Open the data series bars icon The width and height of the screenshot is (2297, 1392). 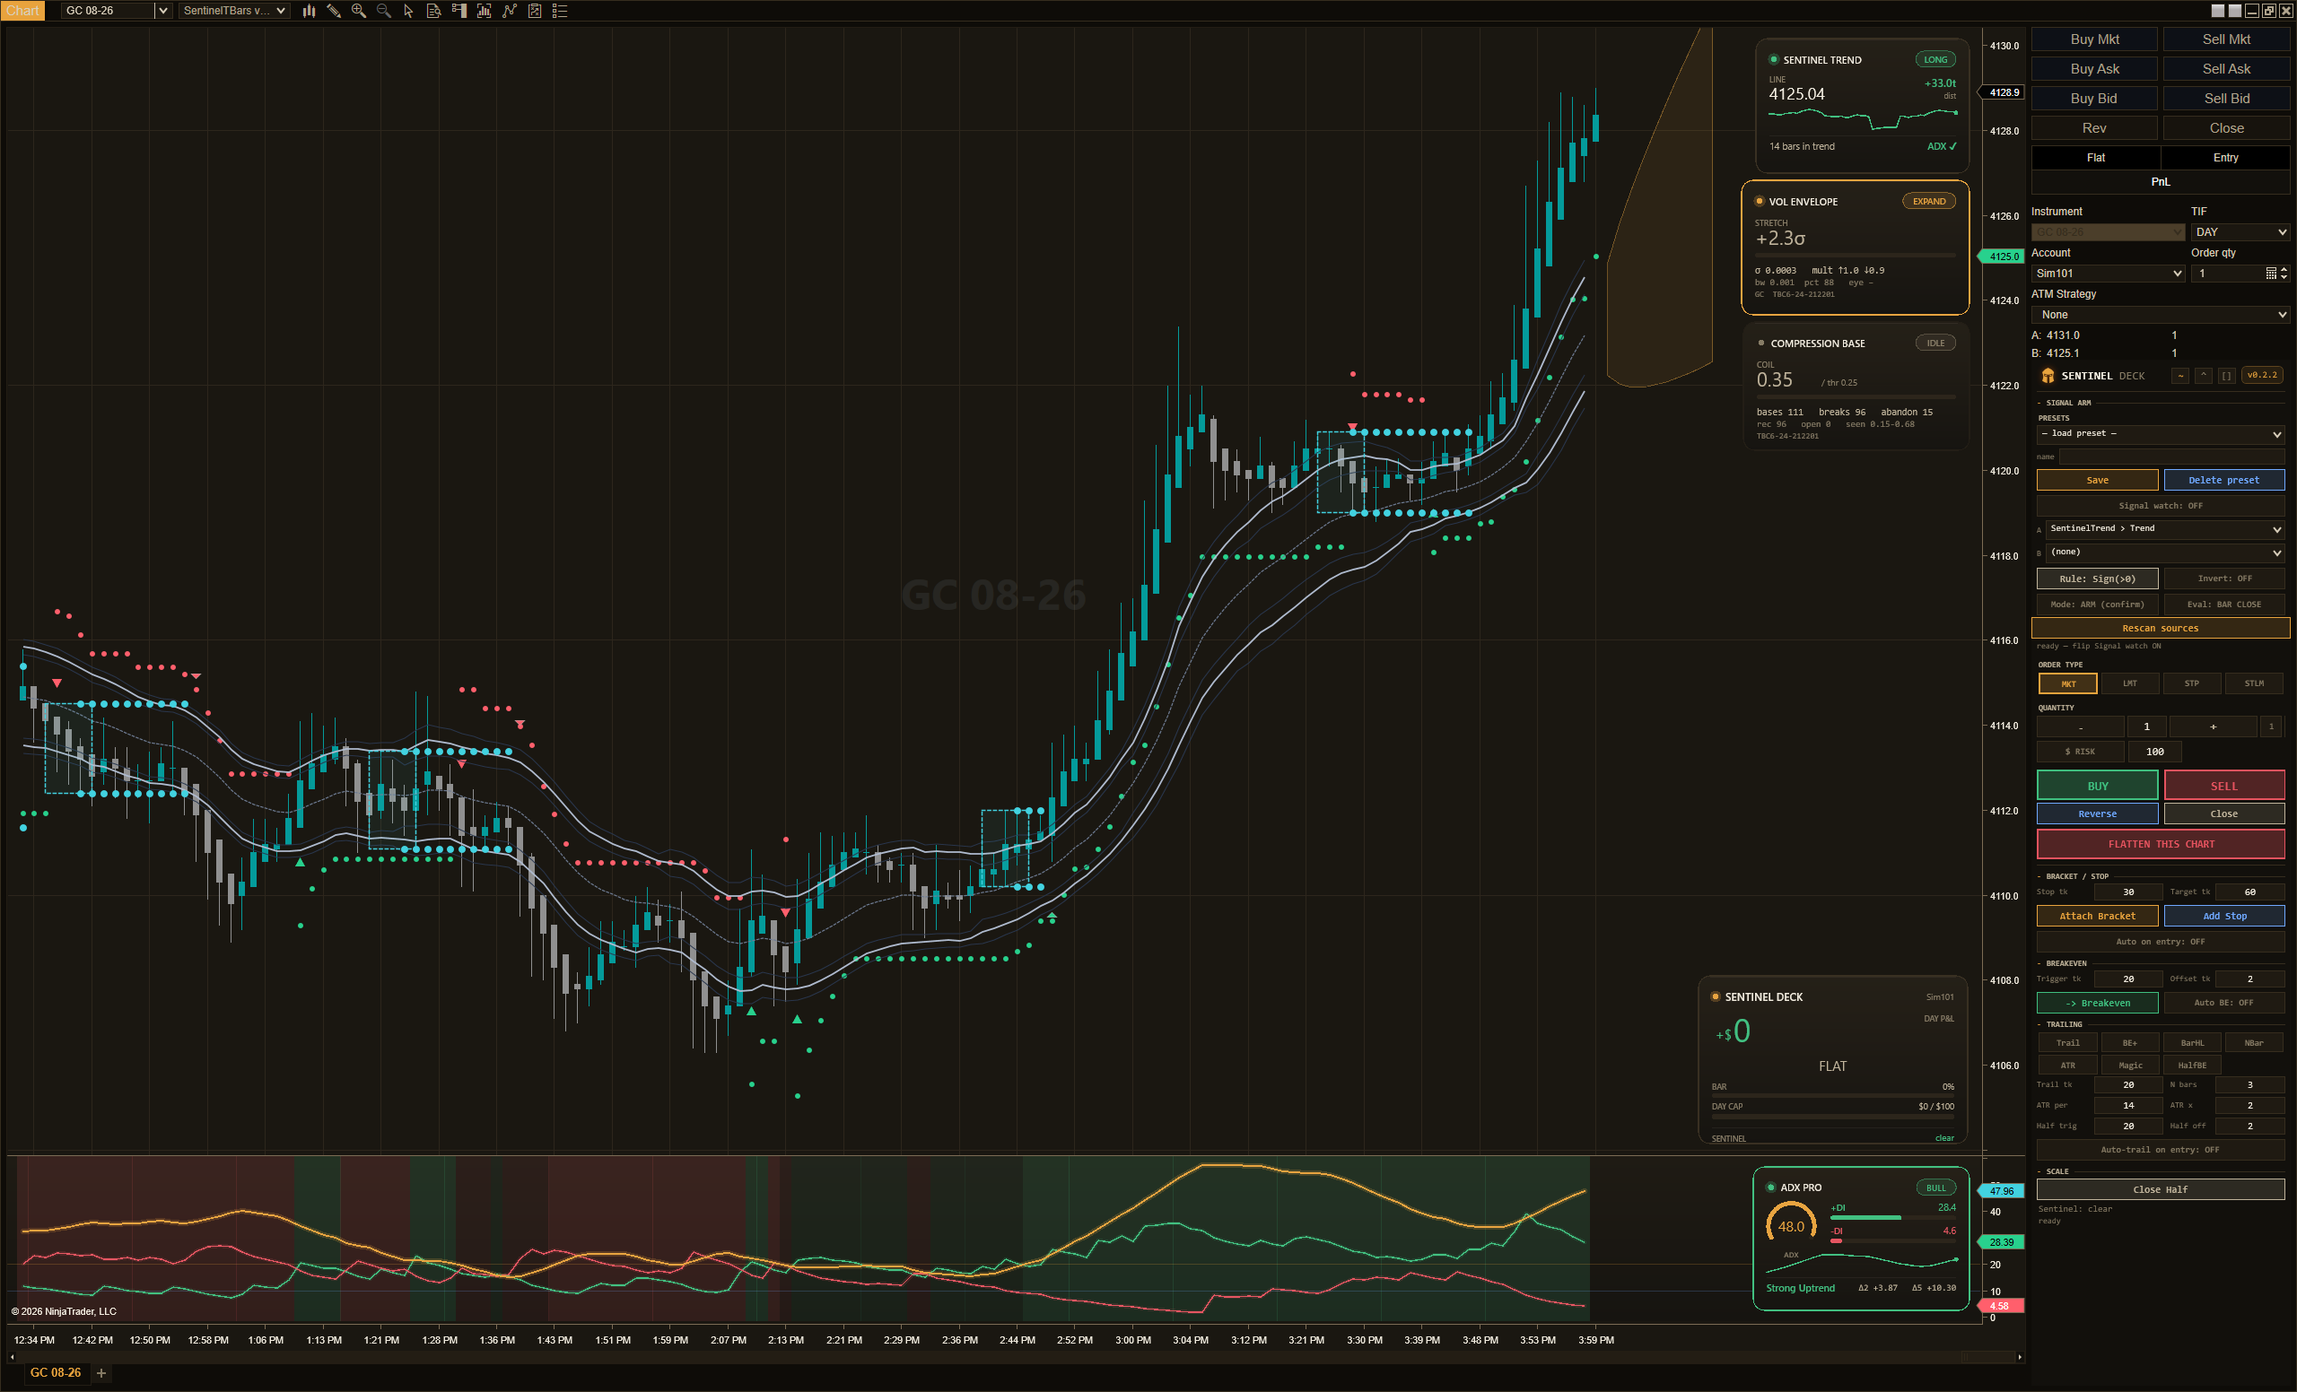484,11
